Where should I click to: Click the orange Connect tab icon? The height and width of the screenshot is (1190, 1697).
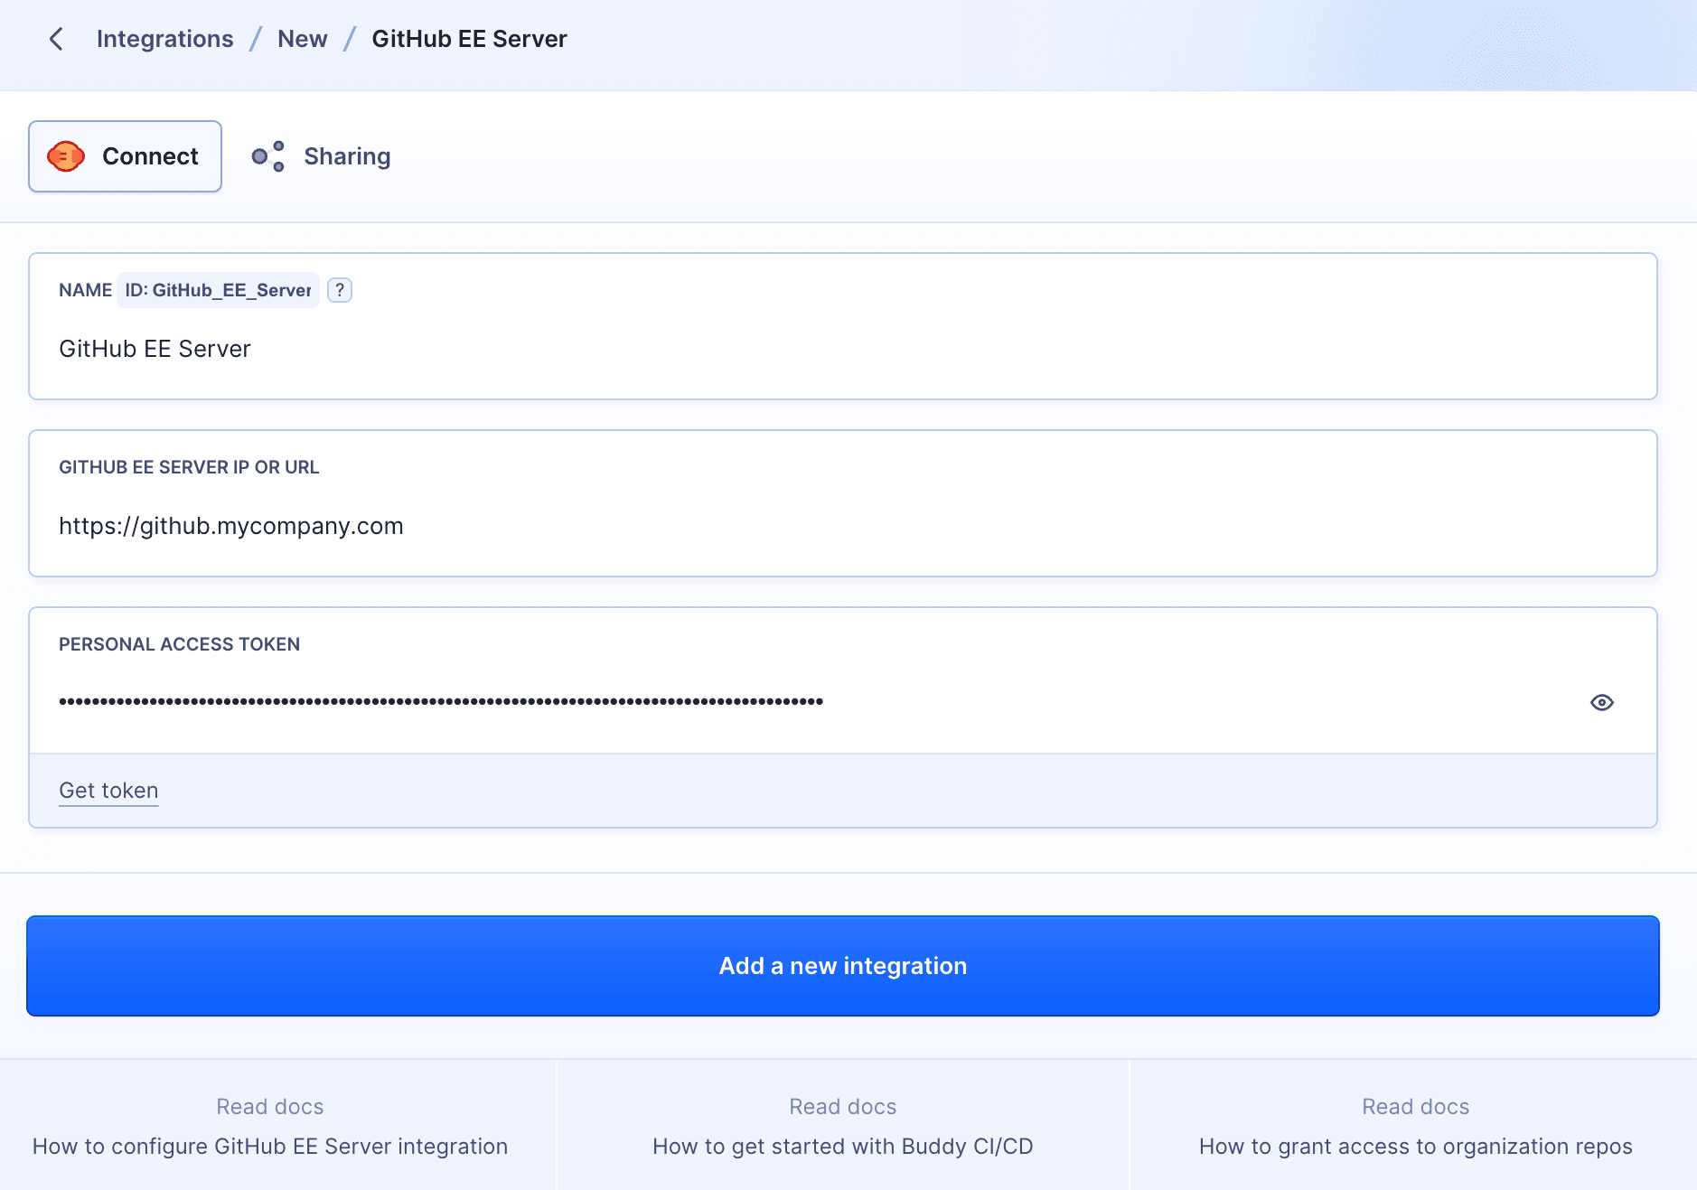tap(66, 156)
